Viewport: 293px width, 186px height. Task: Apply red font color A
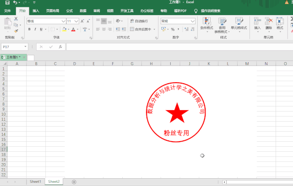pos(73,29)
